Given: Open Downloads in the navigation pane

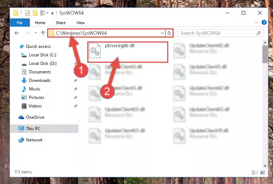Looking at the screenshot, I should (40, 80).
